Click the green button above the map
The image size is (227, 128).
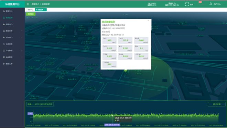(31, 14)
